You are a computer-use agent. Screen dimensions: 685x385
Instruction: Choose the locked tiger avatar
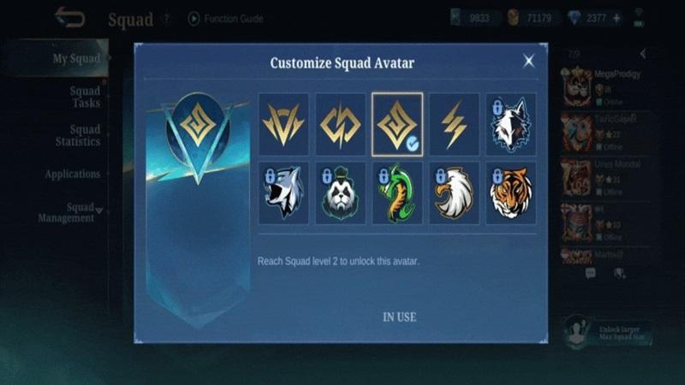pos(510,193)
